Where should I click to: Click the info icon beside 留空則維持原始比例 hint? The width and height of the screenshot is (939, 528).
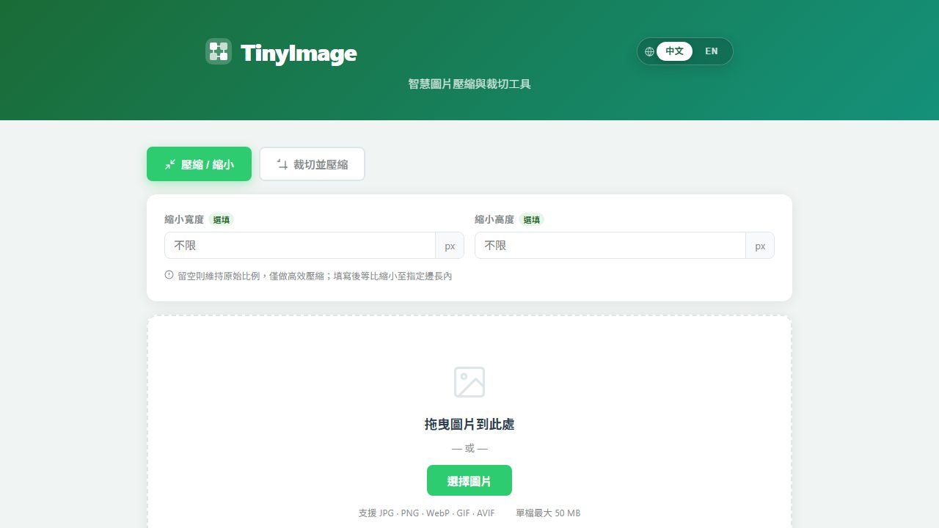tap(169, 275)
